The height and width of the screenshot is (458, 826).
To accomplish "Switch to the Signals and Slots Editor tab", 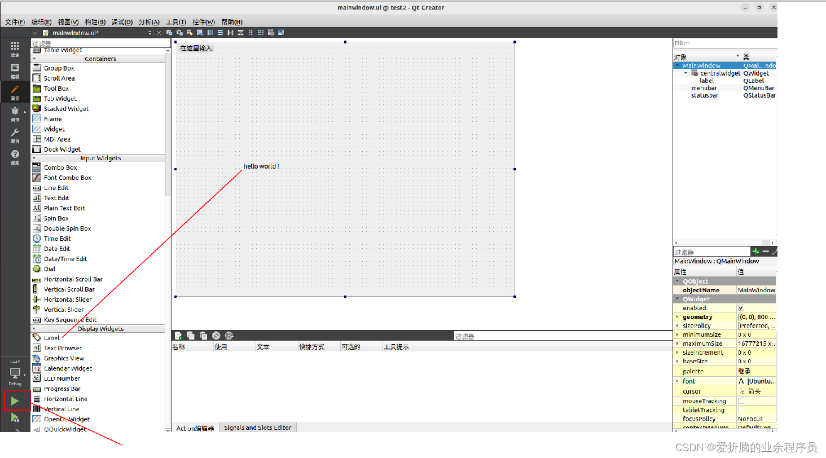I will point(257,428).
